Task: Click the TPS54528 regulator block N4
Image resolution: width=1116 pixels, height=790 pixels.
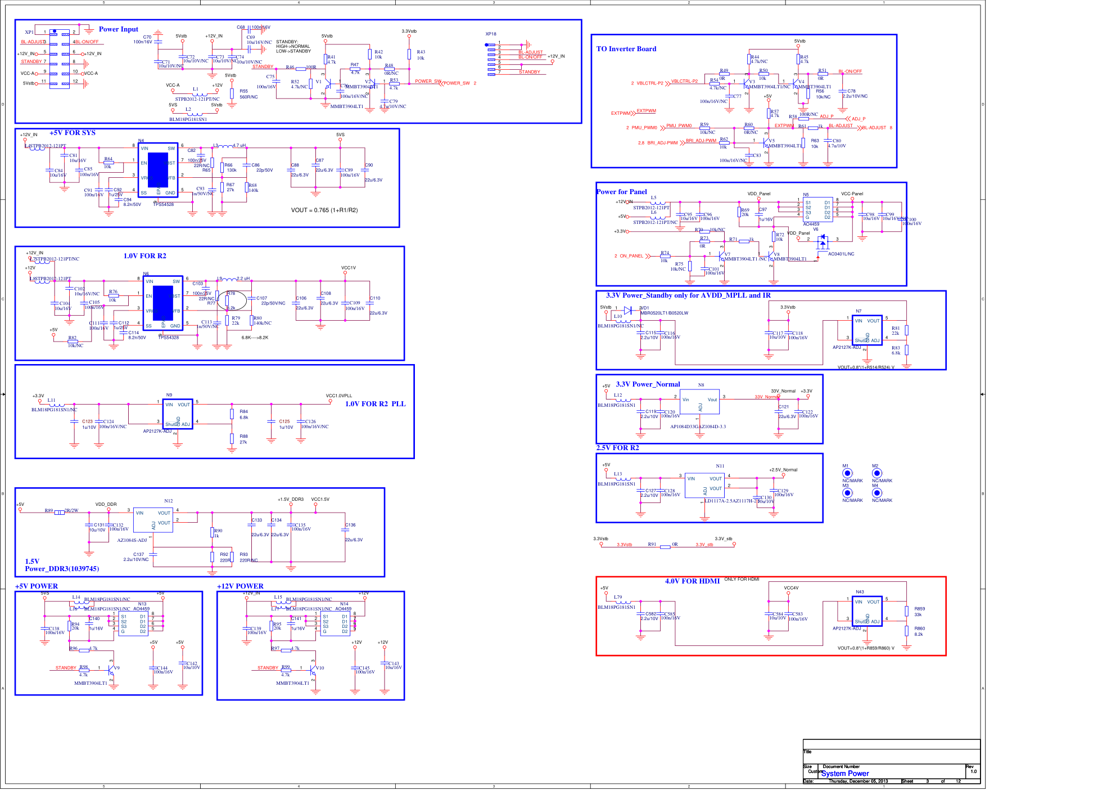Action: tap(157, 170)
